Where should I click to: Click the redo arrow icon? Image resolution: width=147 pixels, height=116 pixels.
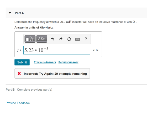(x=61, y=39)
